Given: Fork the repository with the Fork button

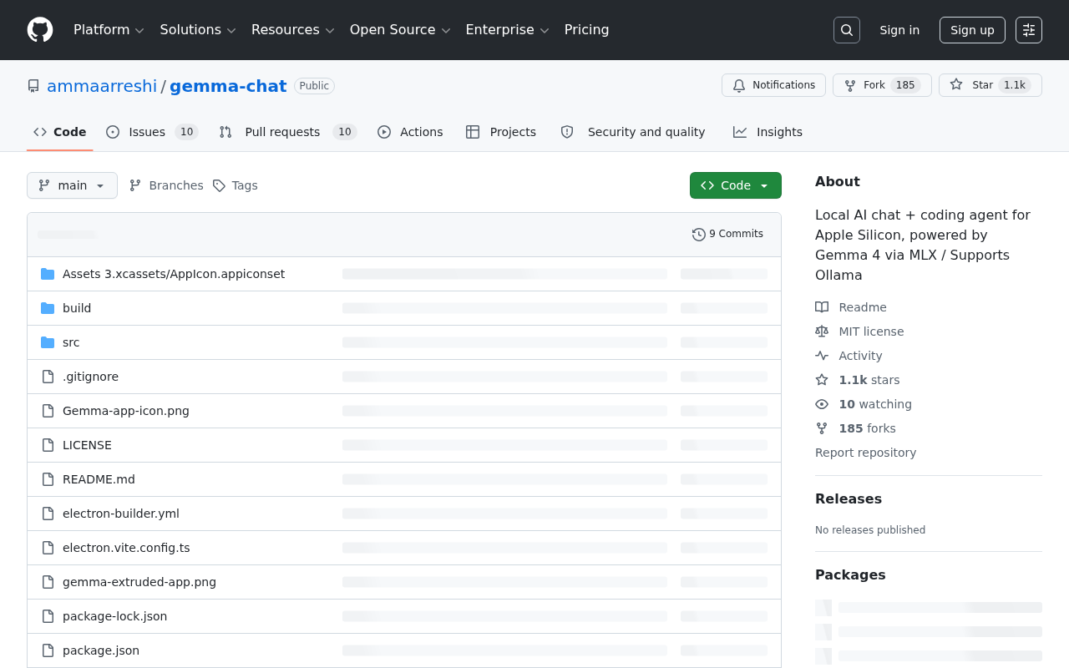Looking at the screenshot, I should tap(882, 85).
